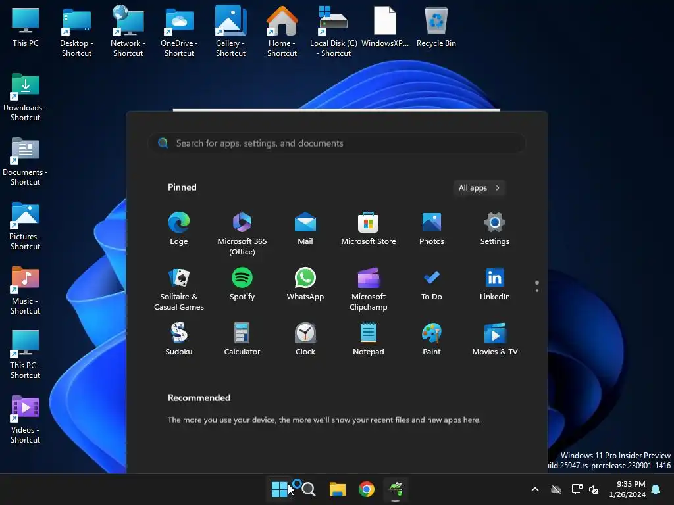
Task: Select the WindowsXP... file on desktop
Action: [x=384, y=26]
